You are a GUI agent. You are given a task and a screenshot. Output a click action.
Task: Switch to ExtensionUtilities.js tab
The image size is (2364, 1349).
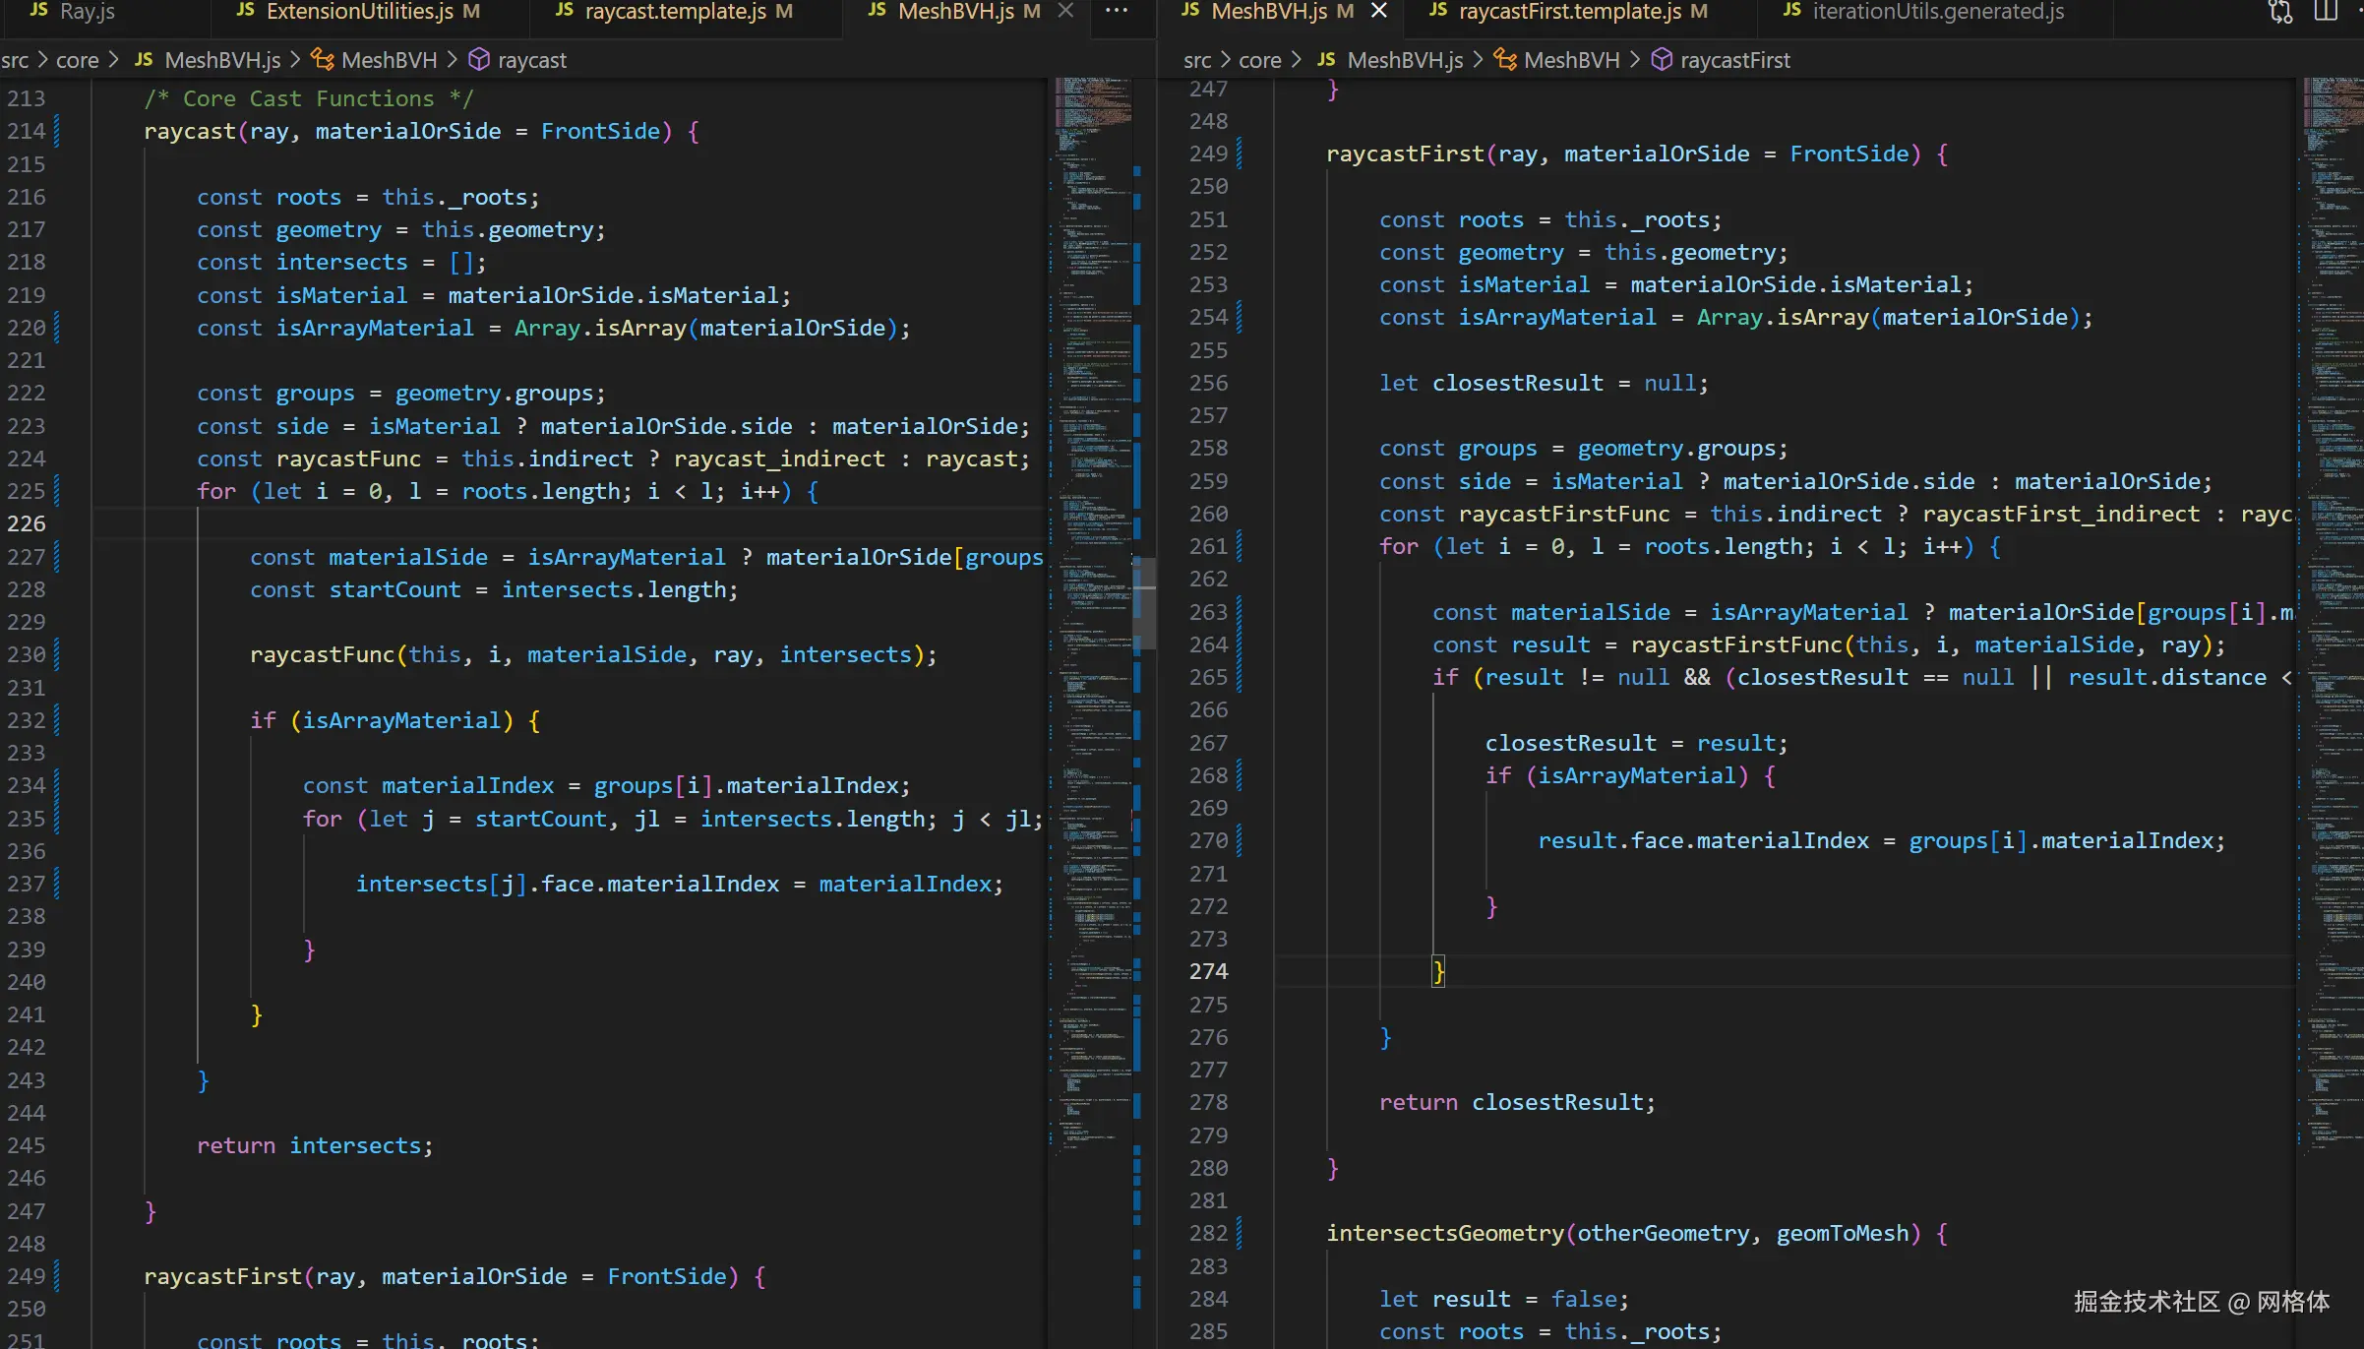359,12
